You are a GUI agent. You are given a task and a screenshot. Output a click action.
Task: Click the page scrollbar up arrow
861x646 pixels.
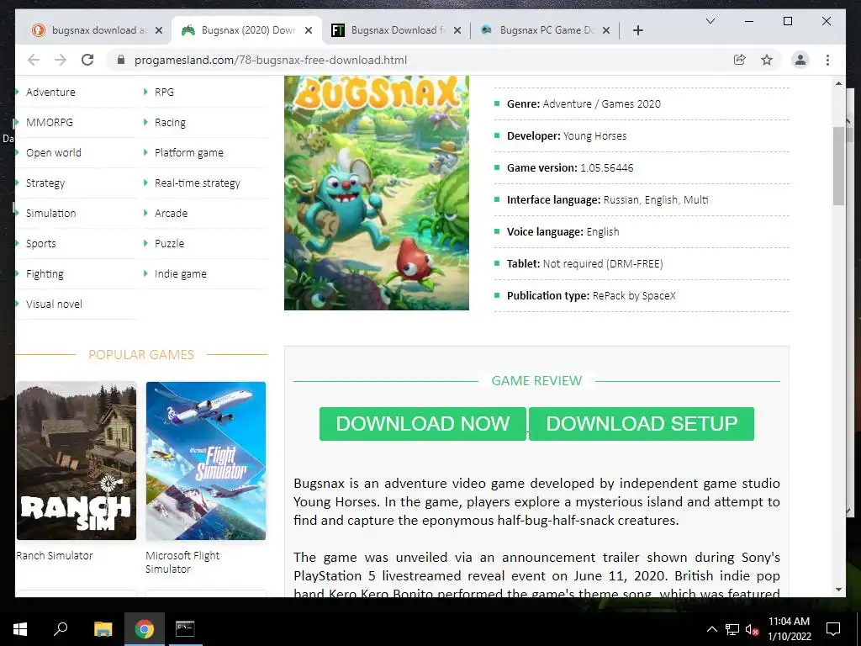838,83
